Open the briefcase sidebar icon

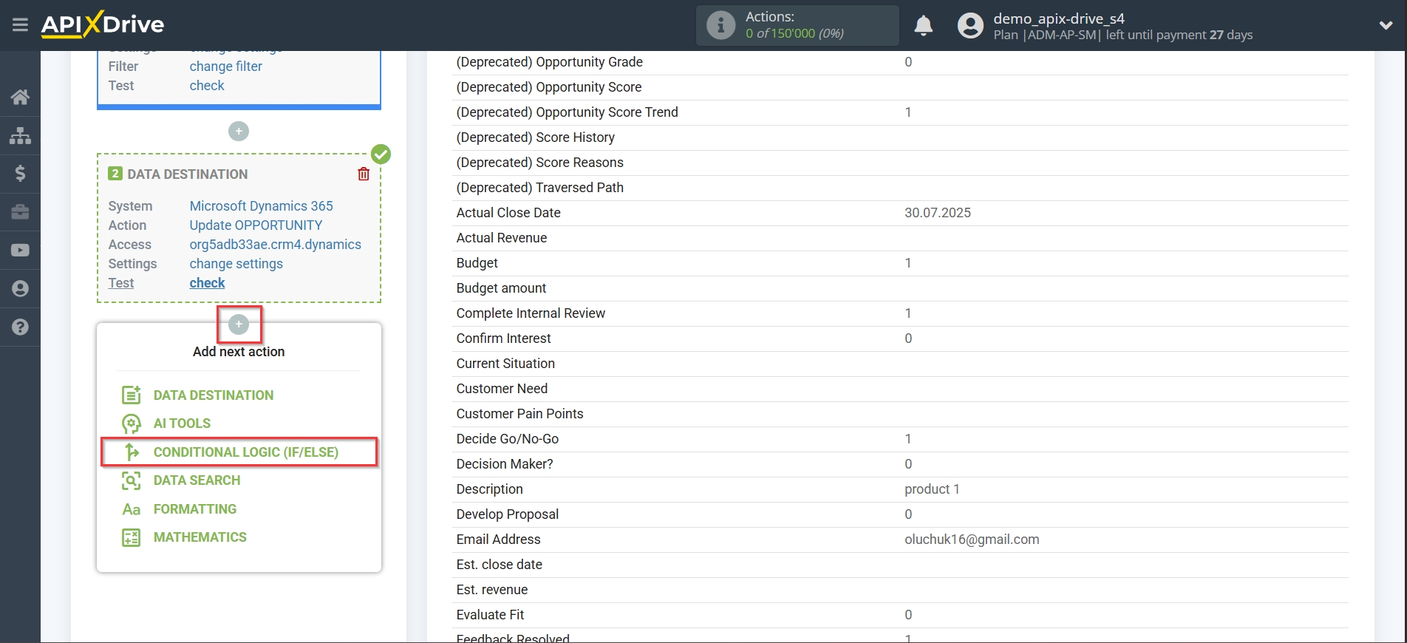click(20, 212)
